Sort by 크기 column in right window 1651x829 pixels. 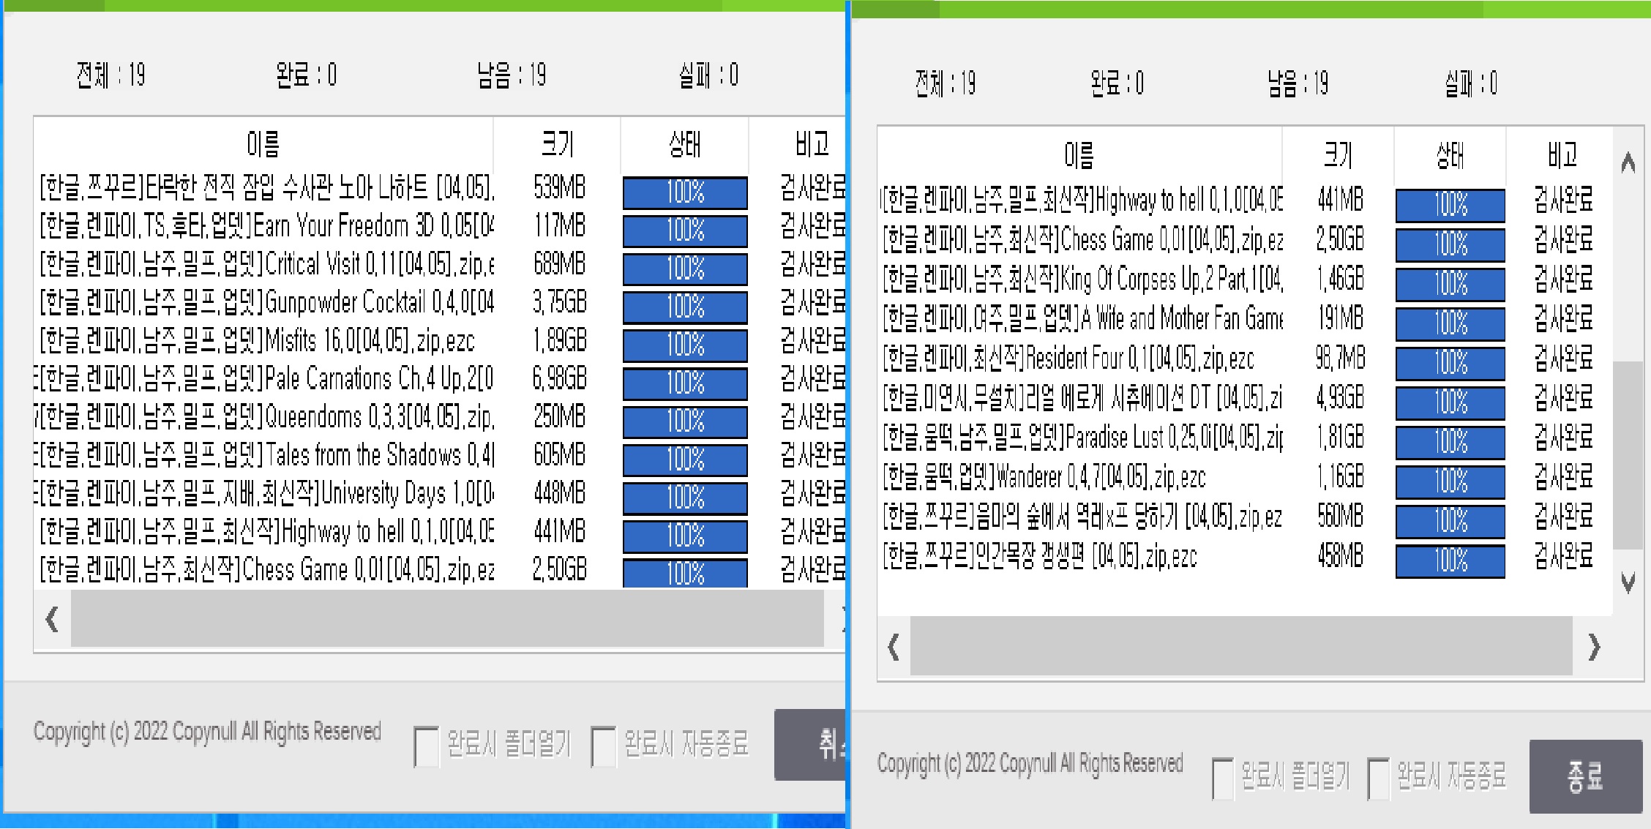pos(1338,155)
